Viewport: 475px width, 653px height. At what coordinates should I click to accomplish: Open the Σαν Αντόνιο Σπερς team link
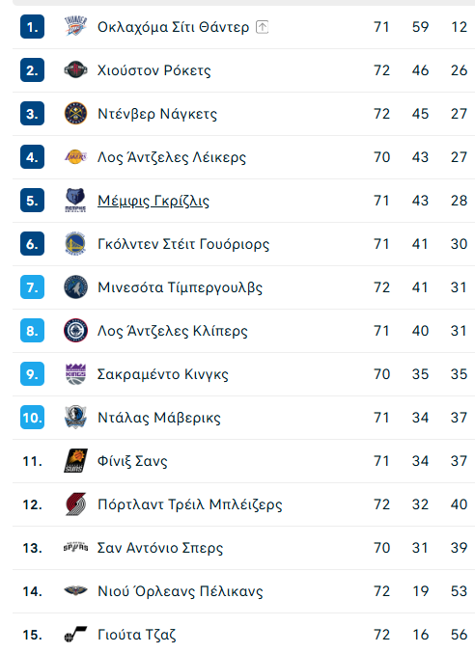160,548
